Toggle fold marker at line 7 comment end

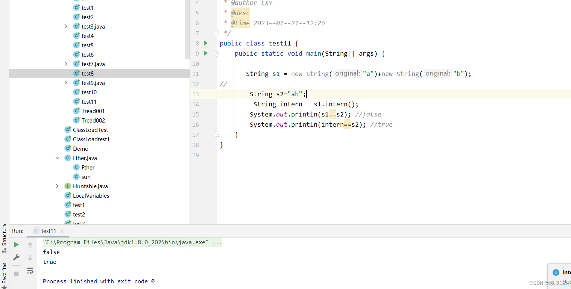pyautogui.click(x=217, y=33)
